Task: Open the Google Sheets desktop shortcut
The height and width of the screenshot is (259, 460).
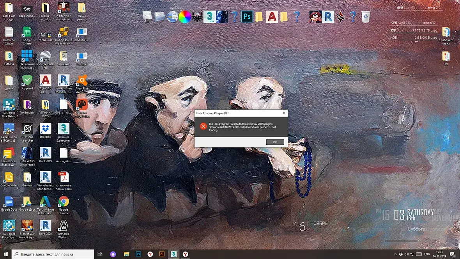Action: coord(27,36)
